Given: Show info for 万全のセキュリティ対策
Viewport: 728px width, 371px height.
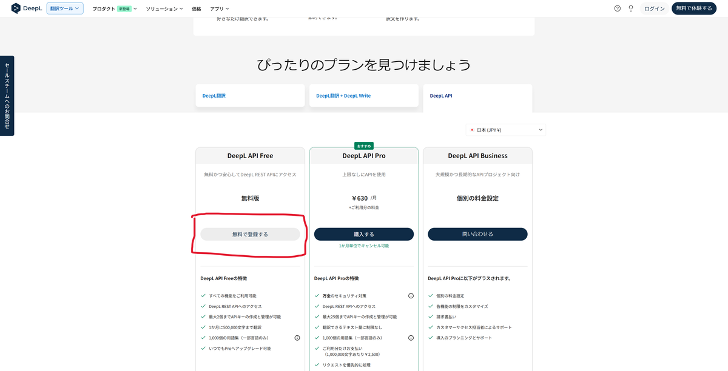Looking at the screenshot, I should (x=411, y=296).
